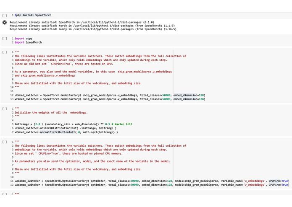The height and width of the screenshot is (207, 292).
Task: Select the 'and skip_gram_modelSparse.v_embeddings' comment line
Action: coord(45,75)
